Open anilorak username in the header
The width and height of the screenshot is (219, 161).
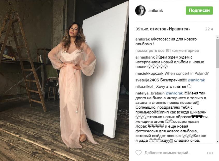coord(156,11)
